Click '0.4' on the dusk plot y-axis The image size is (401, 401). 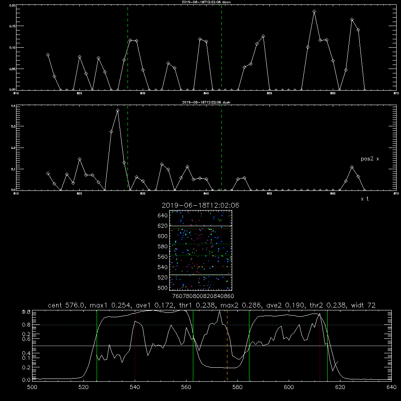point(13,105)
